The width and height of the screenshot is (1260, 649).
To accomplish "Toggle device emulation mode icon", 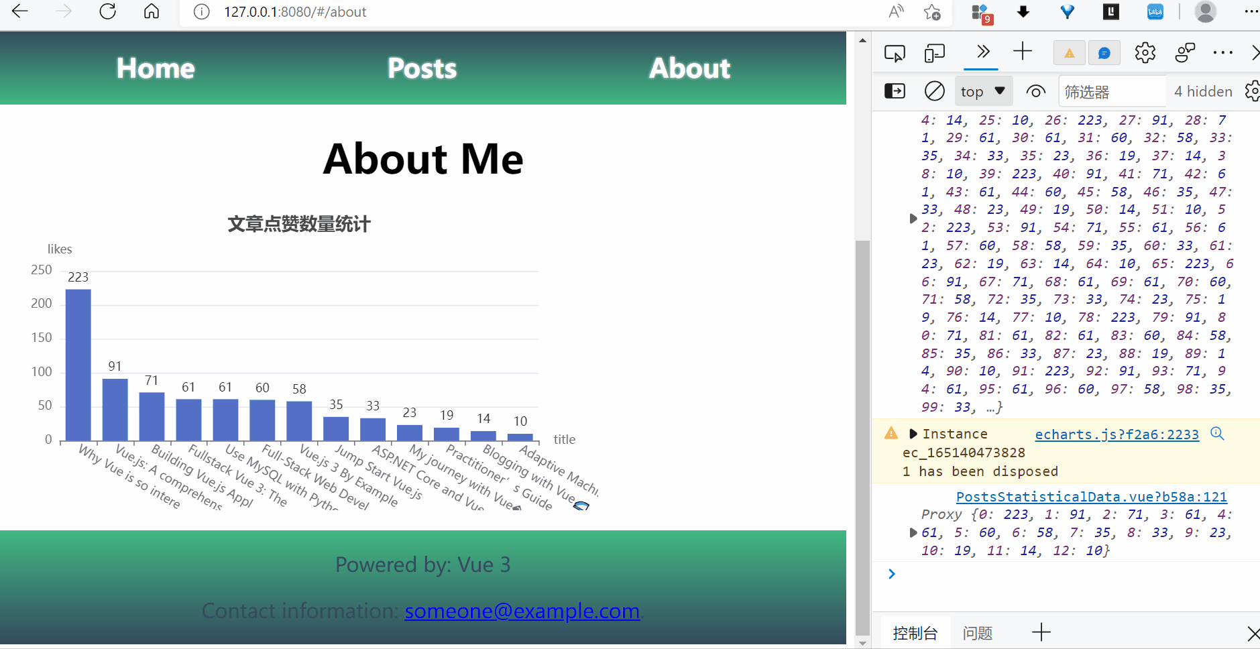I will pyautogui.click(x=934, y=53).
